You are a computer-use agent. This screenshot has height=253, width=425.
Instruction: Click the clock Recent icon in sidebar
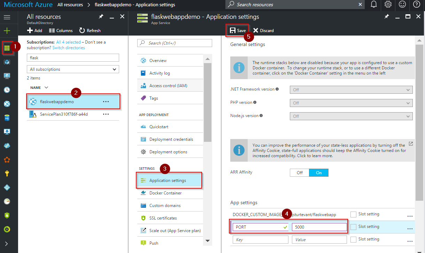(x=7, y=90)
